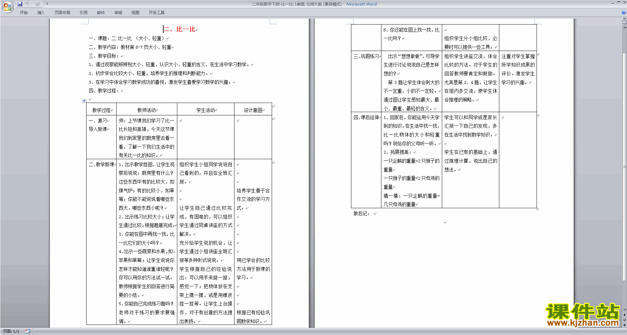Click the line 二、教学内容: 教材第6-7页大小、轻重
The width and height of the screenshot is (627, 335).
[130, 47]
